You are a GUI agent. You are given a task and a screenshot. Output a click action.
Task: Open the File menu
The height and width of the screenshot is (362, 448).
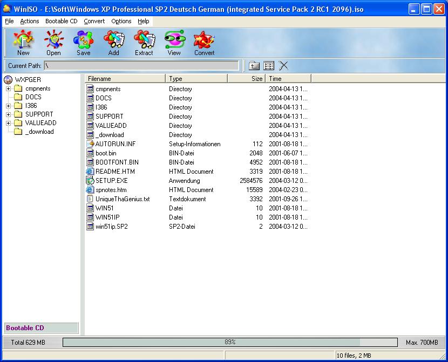click(9, 21)
